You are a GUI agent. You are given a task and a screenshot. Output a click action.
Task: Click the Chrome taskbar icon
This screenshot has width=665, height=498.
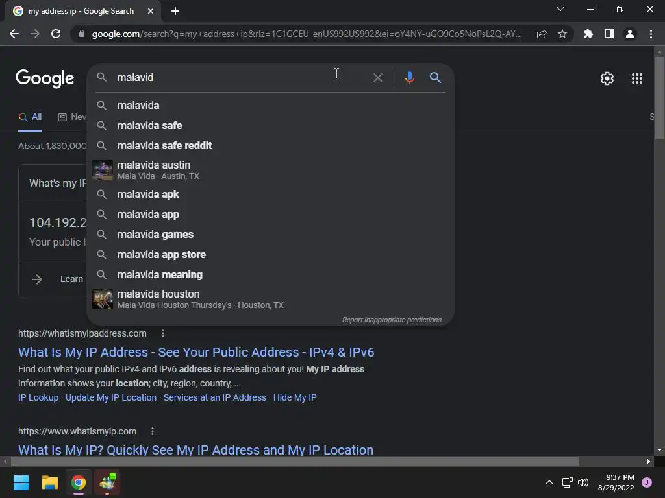[79, 482]
